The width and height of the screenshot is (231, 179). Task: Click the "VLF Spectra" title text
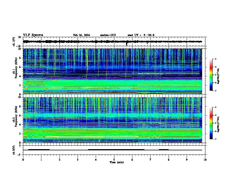pyautogui.click(x=33, y=35)
